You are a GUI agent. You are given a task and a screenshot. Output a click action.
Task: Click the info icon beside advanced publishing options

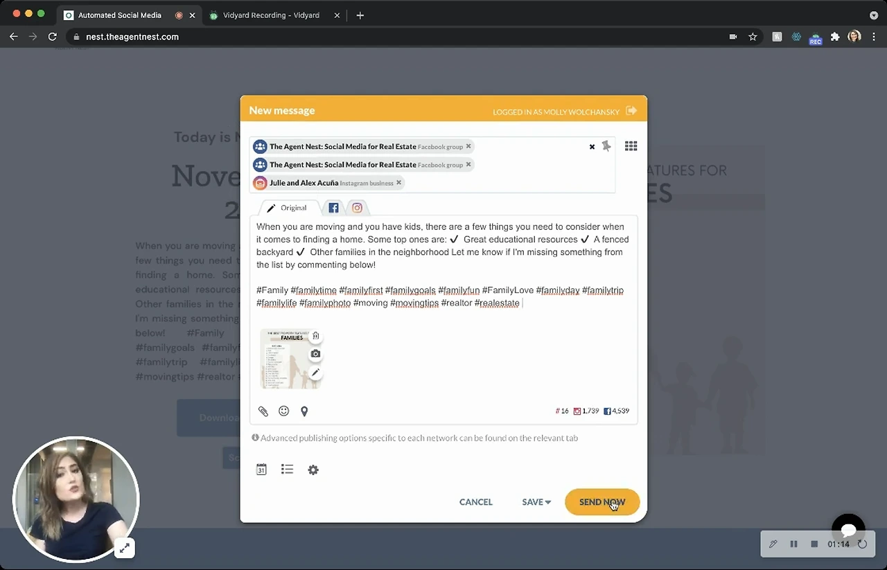[255, 438]
